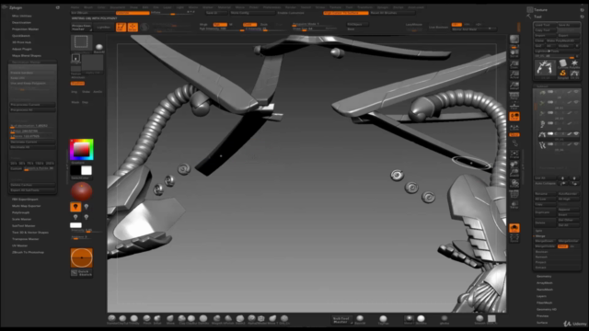Select the Scroll canvas icon
Screen dimensions: 589x331
click(514, 53)
